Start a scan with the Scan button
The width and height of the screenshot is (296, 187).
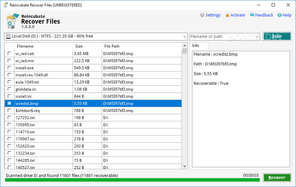pyautogui.click(x=277, y=36)
